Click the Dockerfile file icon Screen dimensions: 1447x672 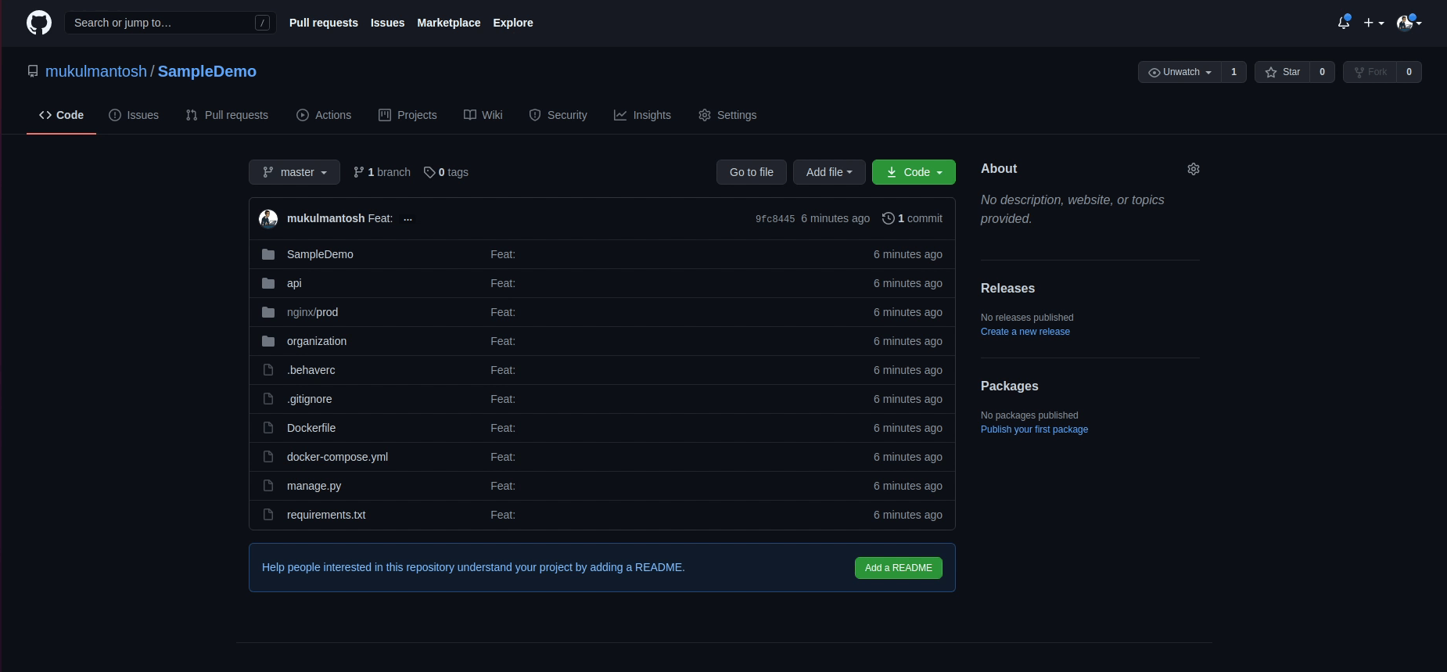(x=268, y=428)
